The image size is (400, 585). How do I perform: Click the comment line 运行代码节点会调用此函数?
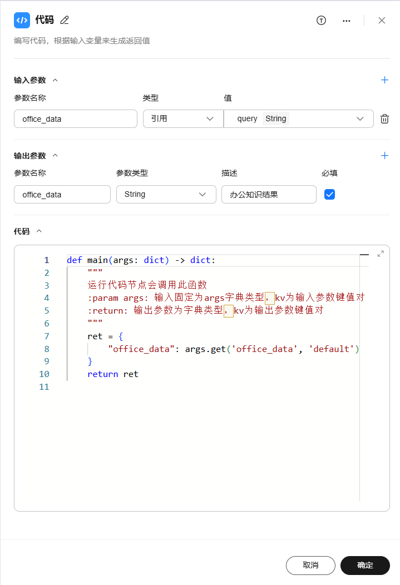[x=147, y=285]
